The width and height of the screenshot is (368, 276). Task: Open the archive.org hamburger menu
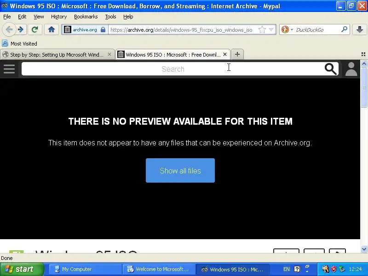(9, 69)
